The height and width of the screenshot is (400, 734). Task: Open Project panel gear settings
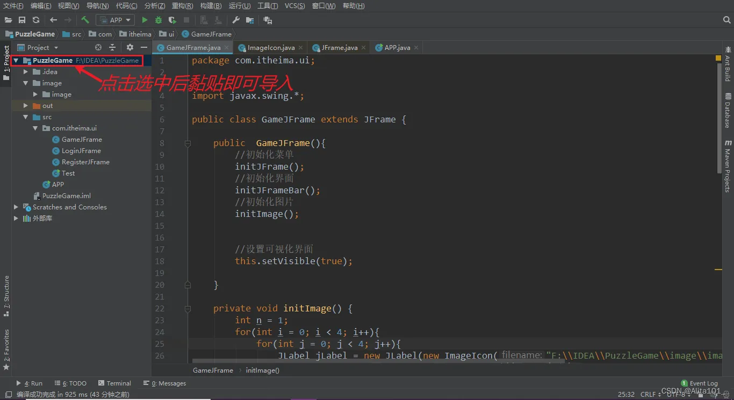pyautogui.click(x=130, y=47)
